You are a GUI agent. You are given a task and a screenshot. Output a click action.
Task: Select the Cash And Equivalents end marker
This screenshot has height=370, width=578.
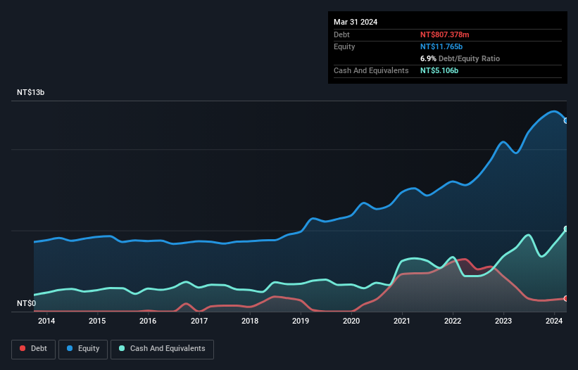click(566, 229)
